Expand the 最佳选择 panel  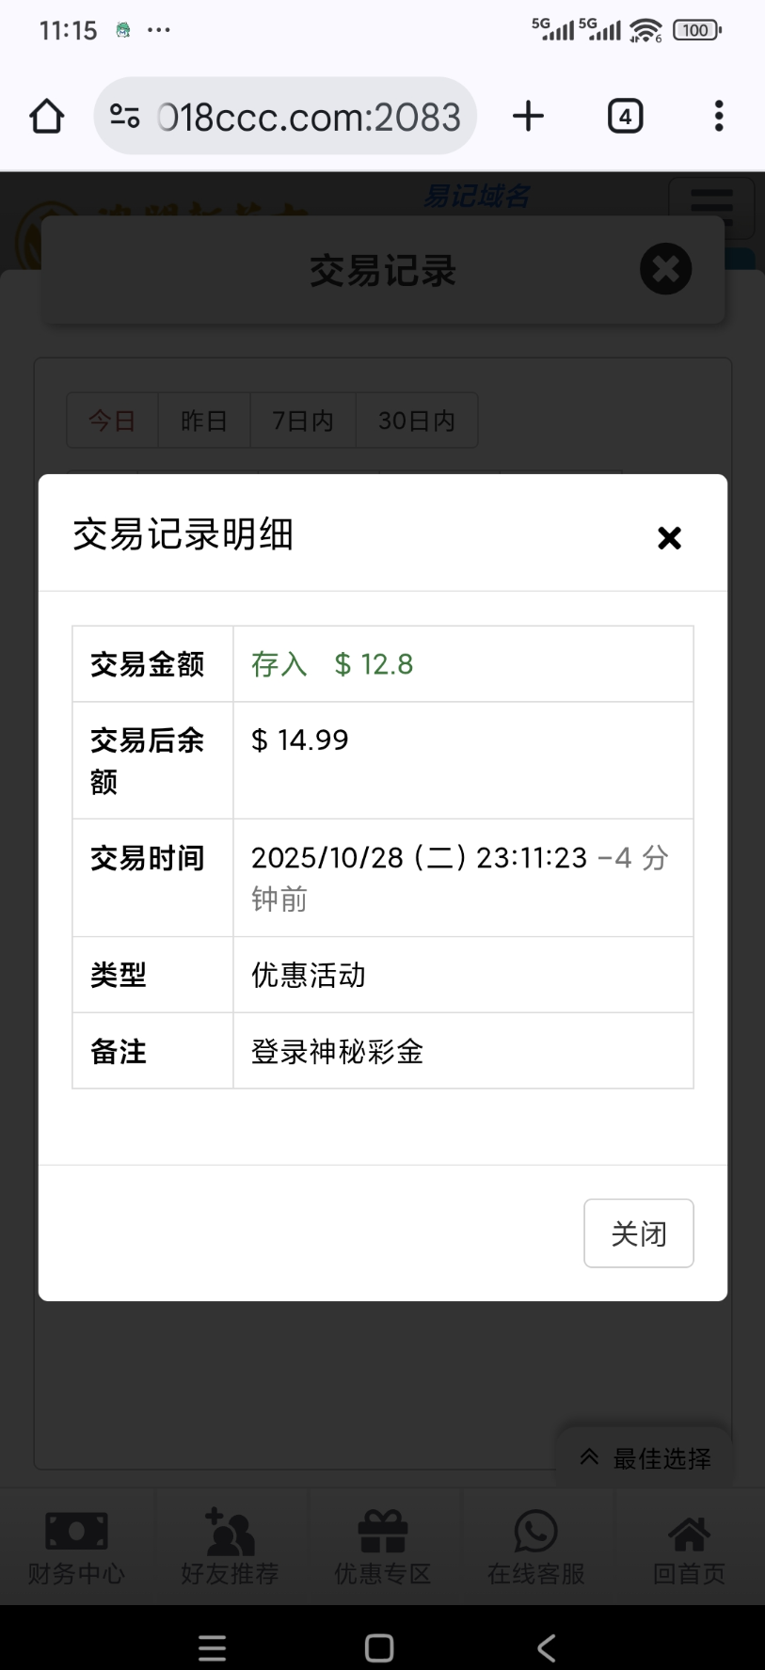(645, 1458)
